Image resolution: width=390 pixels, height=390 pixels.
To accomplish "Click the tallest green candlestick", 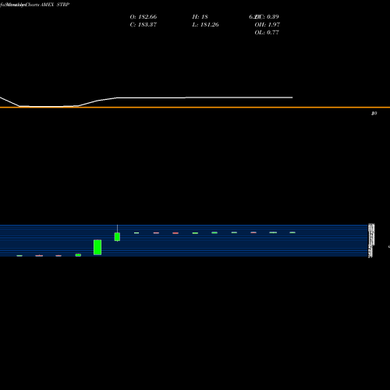I will 97,247.
